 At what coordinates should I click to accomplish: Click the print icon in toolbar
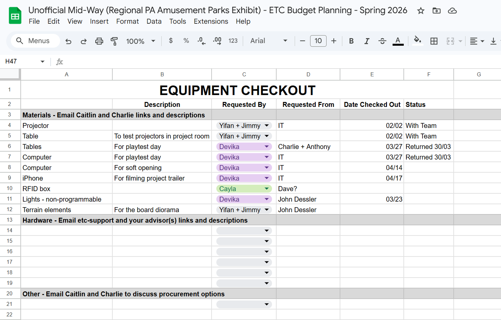click(99, 41)
